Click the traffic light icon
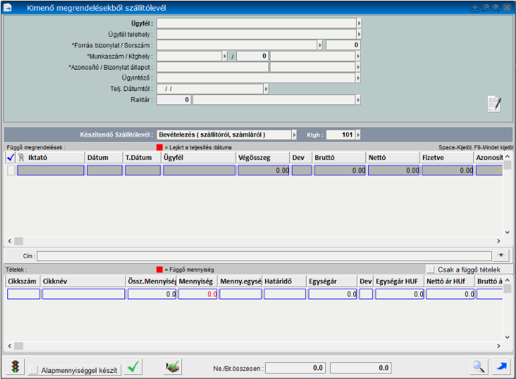Viewport: 516px width, 379px height. [15, 367]
